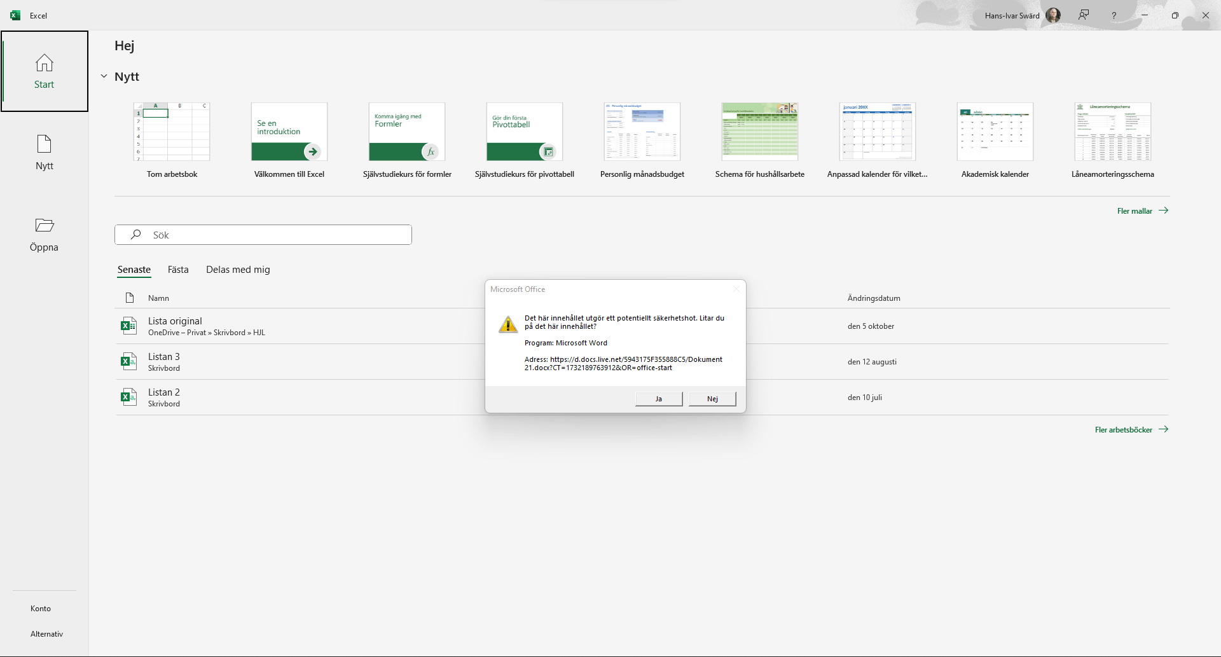The image size is (1221, 657).
Task: Click the date den 5 oktober
Action: [x=871, y=326]
